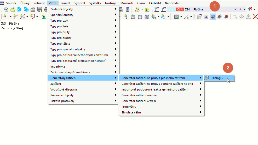Select Imperfekce menu entry
Screen dimensions: 258x145
point(83,67)
